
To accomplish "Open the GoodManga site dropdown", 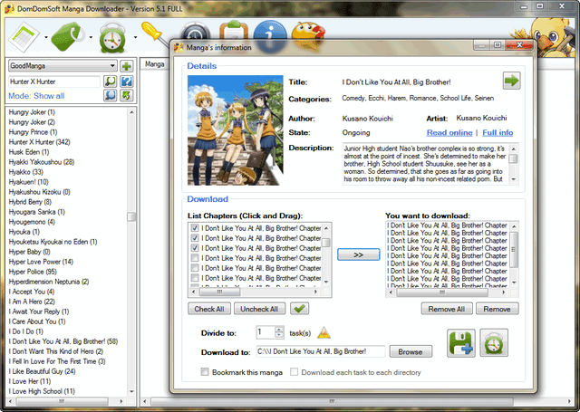I will click(63, 66).
